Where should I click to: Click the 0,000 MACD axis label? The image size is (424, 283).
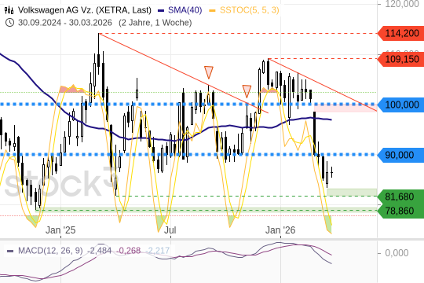397,253
